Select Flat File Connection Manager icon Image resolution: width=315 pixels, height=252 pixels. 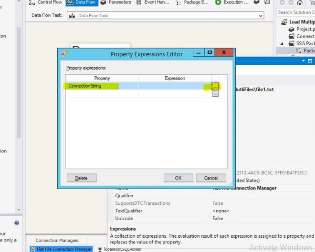coord(32,249)
